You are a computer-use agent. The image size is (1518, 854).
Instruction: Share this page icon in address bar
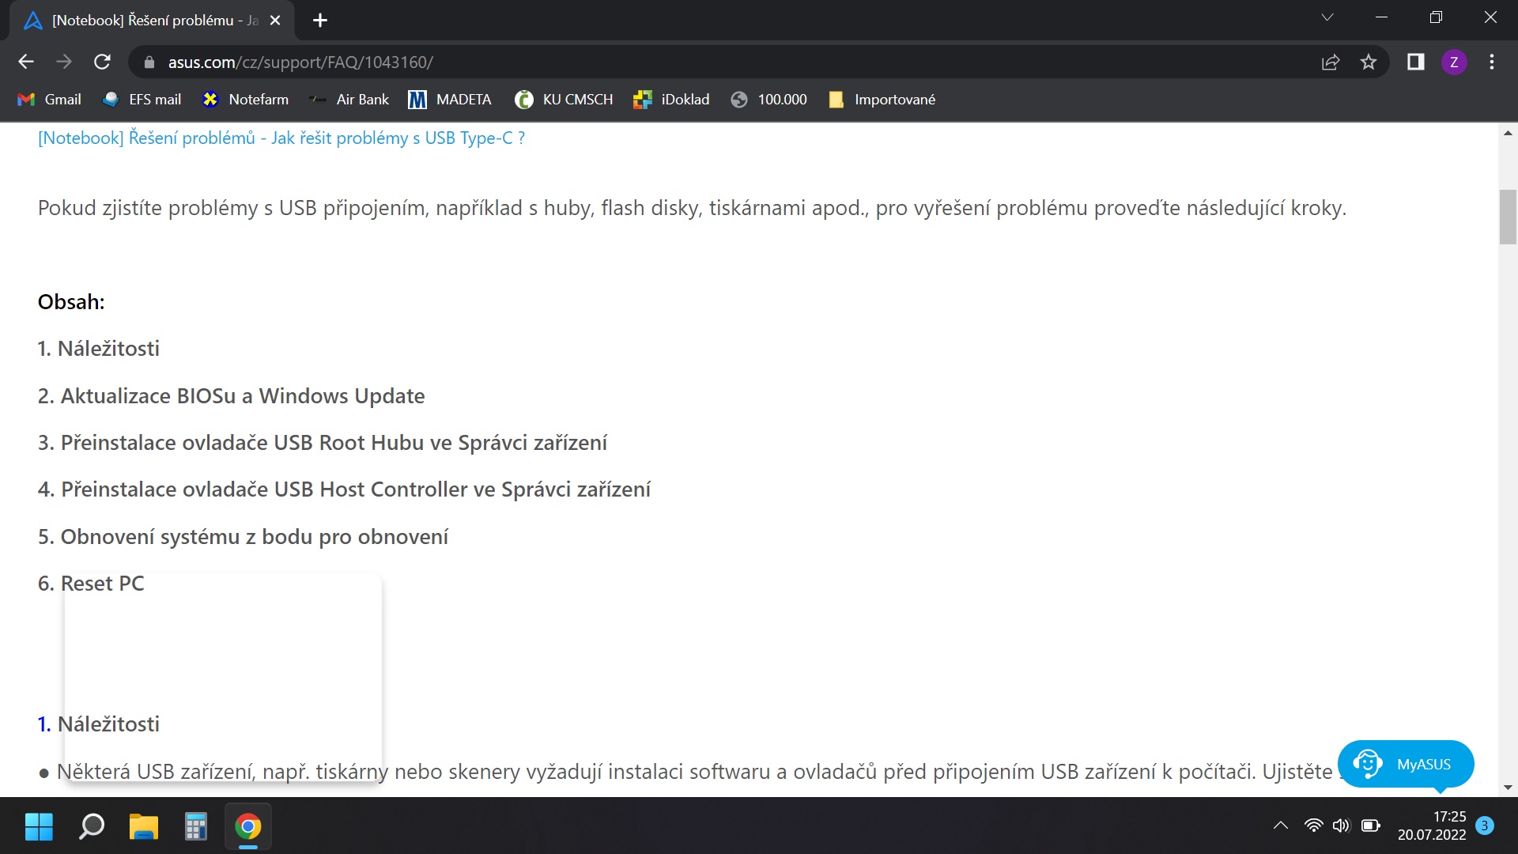pyautogui.click(x=1331, y=62)
